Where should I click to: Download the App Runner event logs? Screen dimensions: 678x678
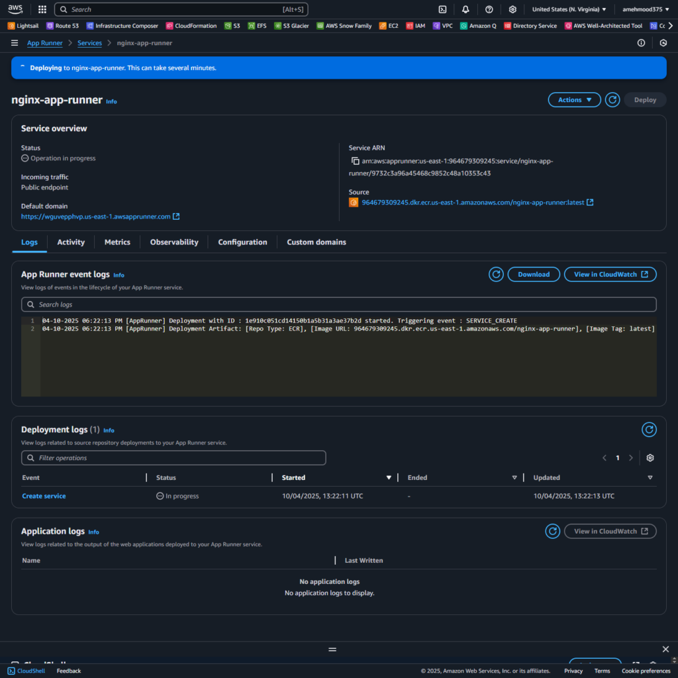(534, 275)
